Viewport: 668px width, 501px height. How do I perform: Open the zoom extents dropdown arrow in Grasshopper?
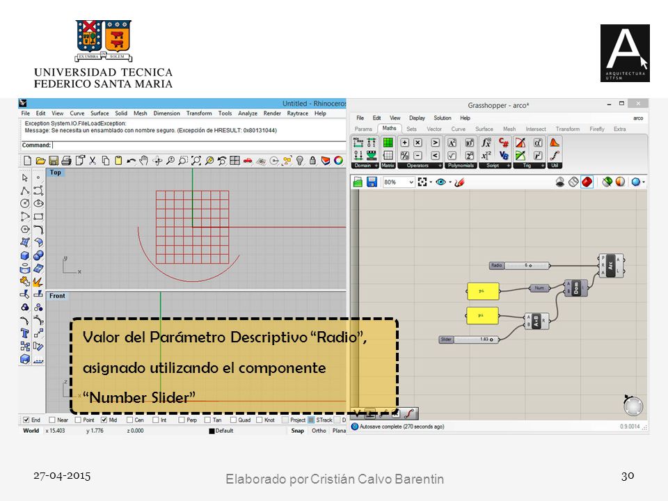click(x=431, y=182)
